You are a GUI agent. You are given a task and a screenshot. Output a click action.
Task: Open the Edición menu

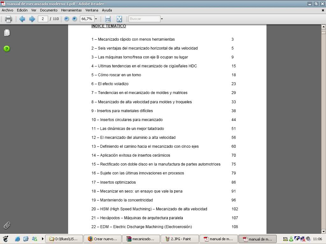pos(22,10)
